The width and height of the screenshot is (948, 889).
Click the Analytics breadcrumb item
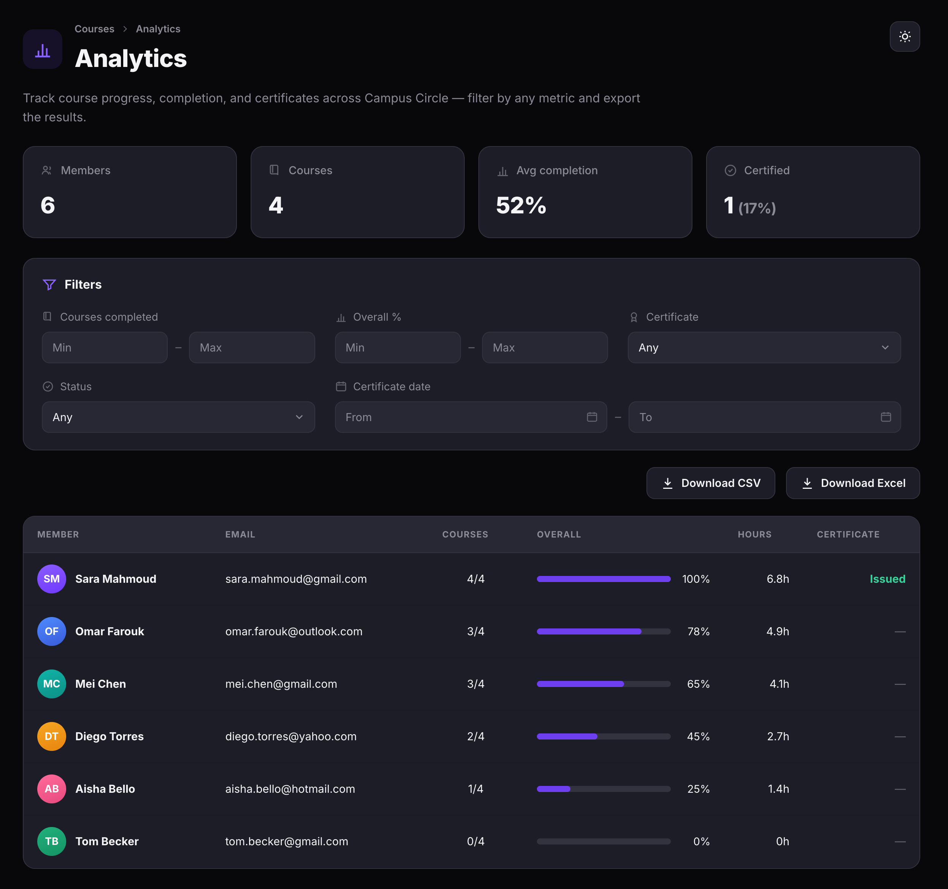coord(158,29)
